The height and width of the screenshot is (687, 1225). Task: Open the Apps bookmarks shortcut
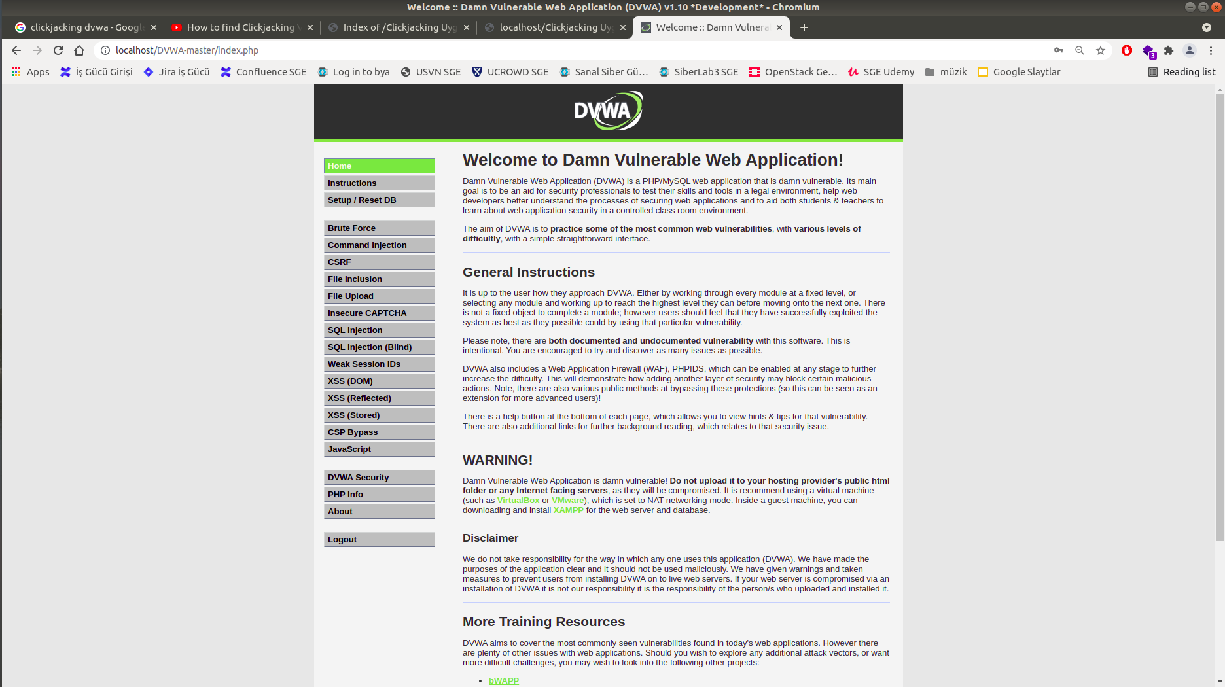click(30, 72)
